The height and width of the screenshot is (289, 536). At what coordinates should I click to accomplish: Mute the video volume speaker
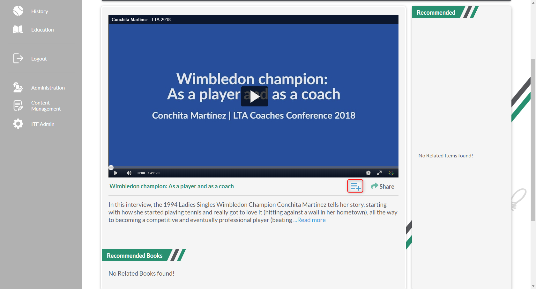click(x=129, y=173)
